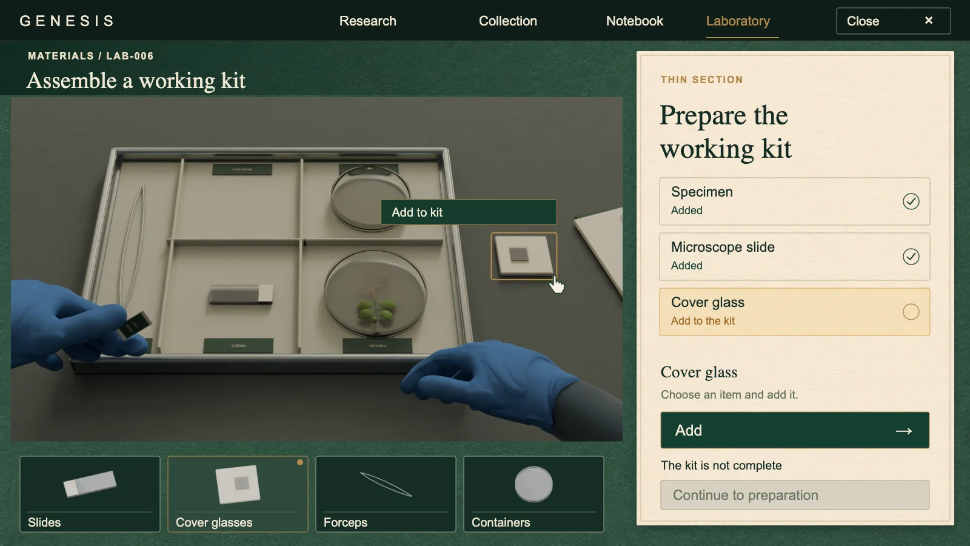
Task: Click the Add to kit tooltip button
Action: (469, 212)
